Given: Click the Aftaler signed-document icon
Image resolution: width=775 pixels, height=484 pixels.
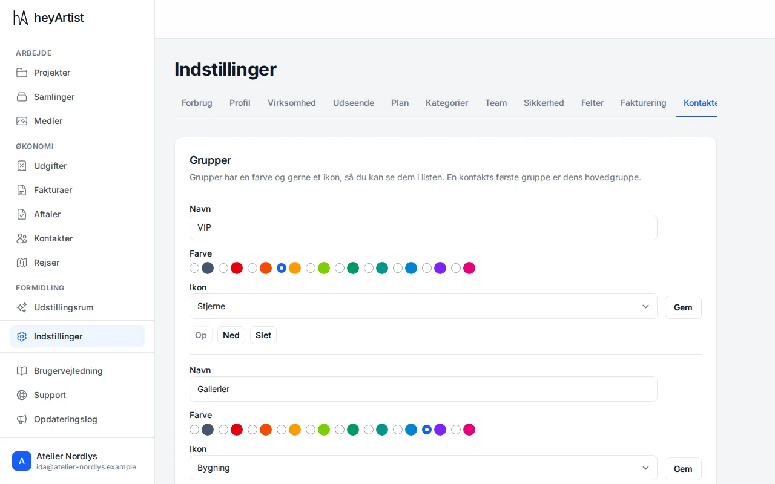Looking at the screenshot, I should point(22,214).
